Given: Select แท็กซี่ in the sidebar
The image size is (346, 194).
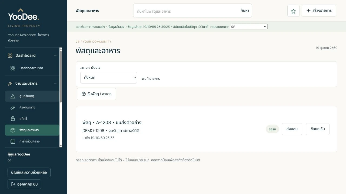Looking at the screenshot, I should (32, 119).
